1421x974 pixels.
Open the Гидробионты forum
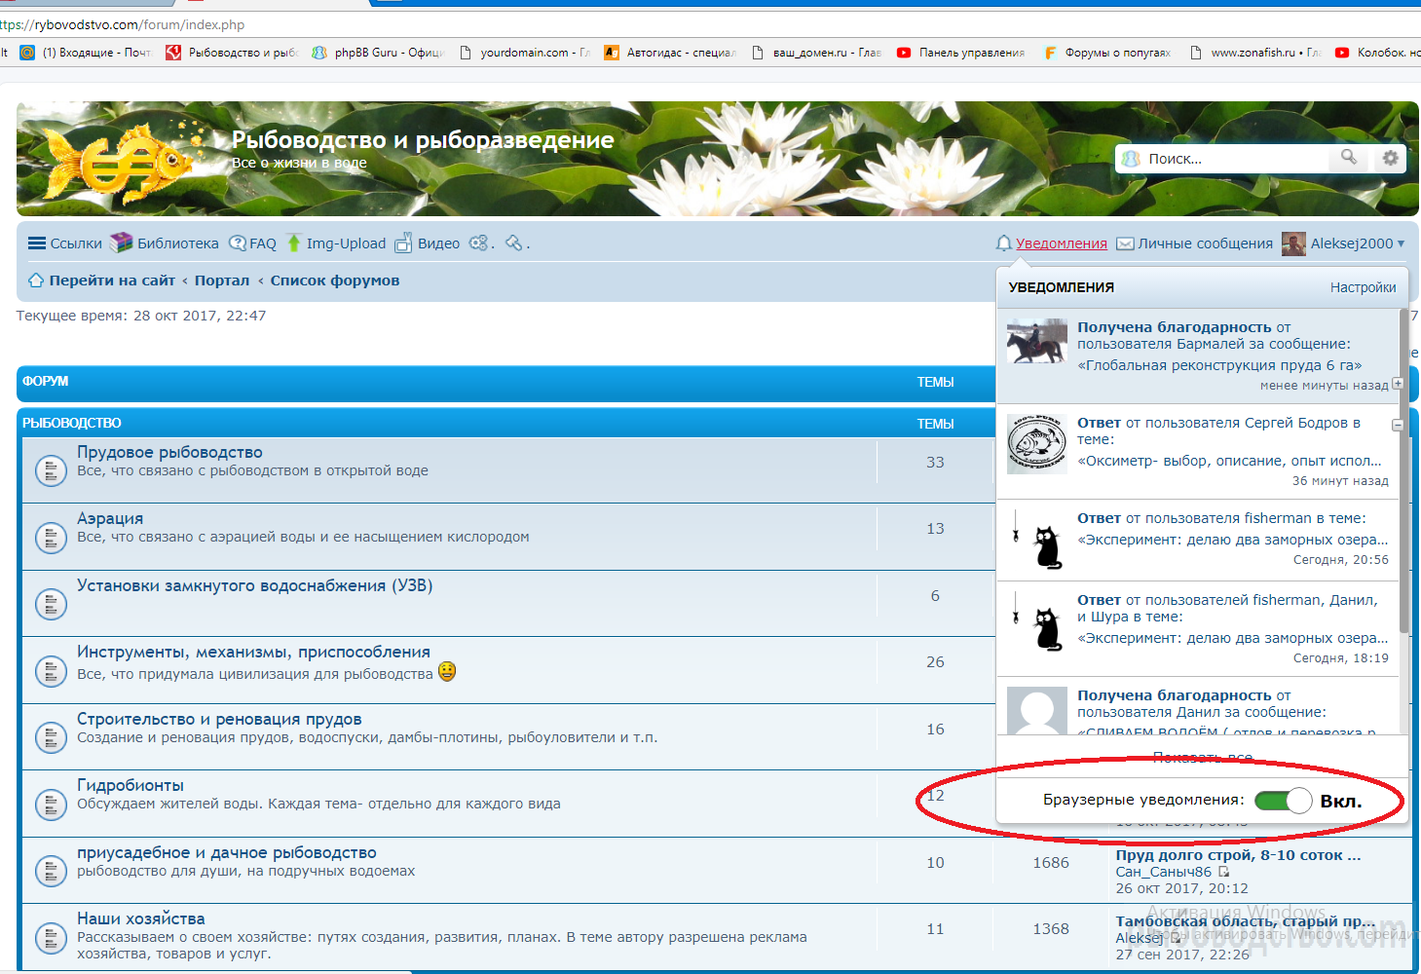(131, 785)
